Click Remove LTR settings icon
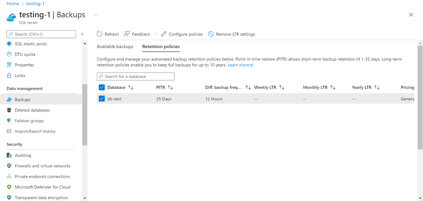 click(x=211, y=34)
